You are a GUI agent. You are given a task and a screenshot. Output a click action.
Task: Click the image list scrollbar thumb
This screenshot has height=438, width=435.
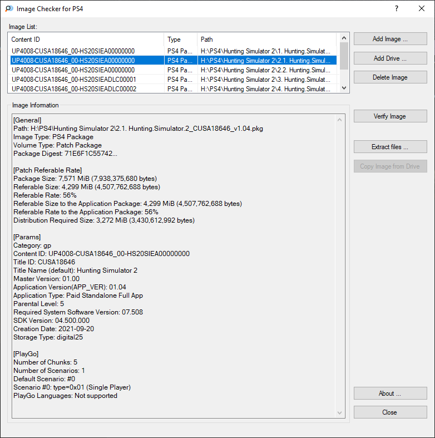point(344,56)
